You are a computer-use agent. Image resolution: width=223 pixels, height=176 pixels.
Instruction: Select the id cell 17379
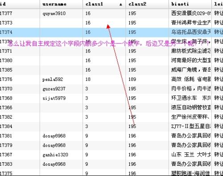point(6,145)
